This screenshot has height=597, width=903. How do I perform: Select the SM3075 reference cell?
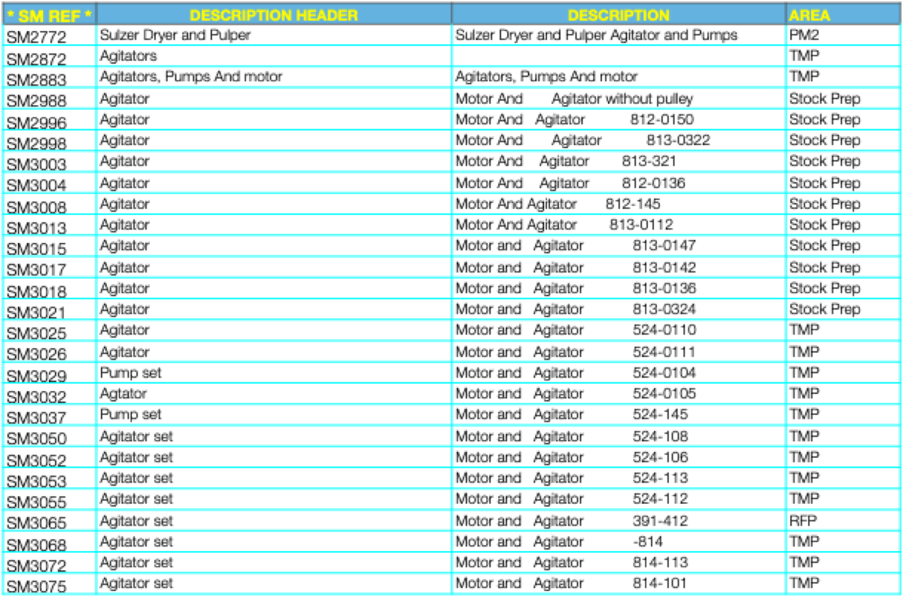pos(50,585)
